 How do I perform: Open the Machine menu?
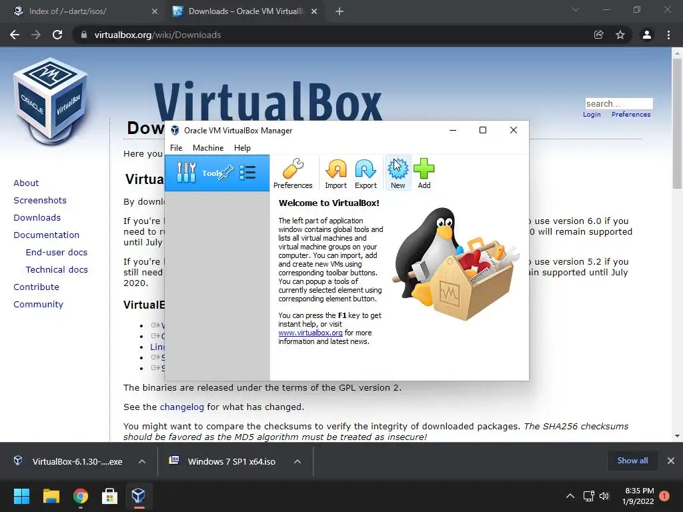point(208,148)
